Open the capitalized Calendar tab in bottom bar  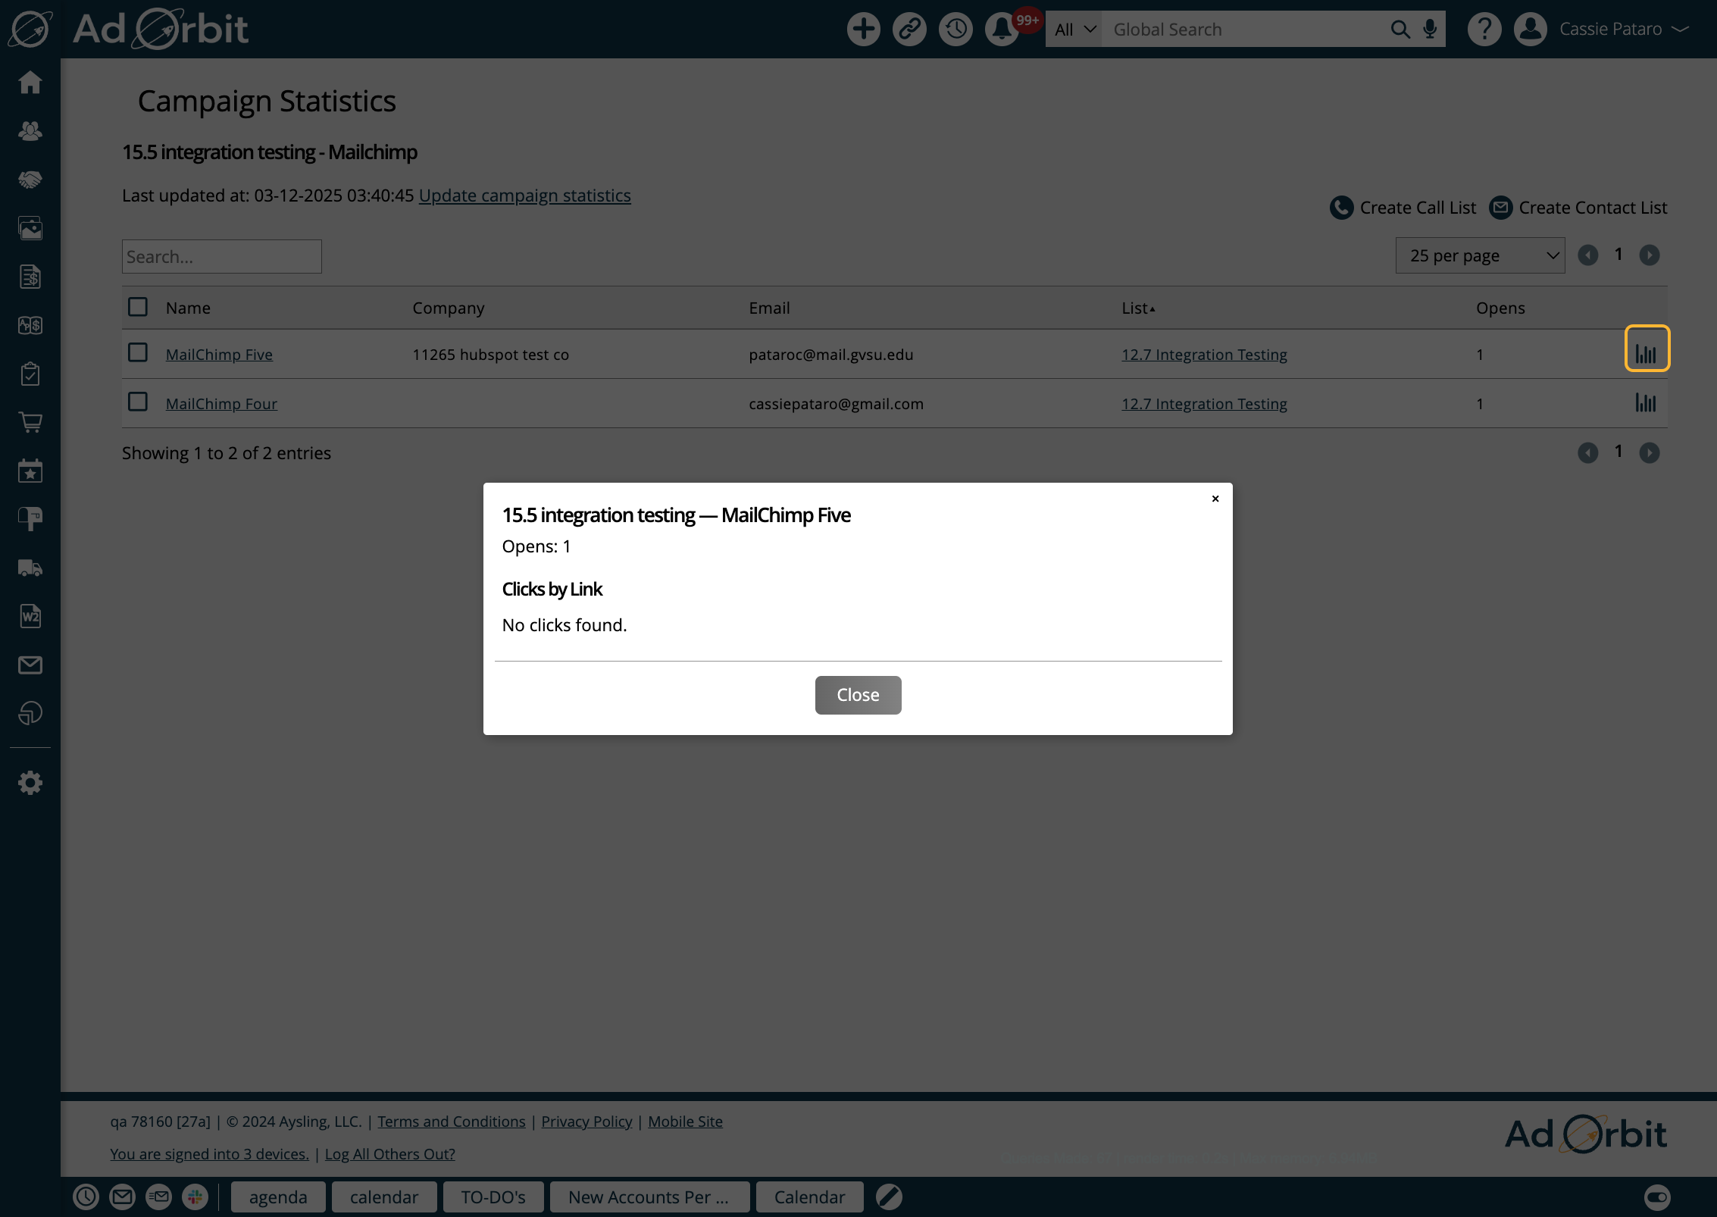809,1197
